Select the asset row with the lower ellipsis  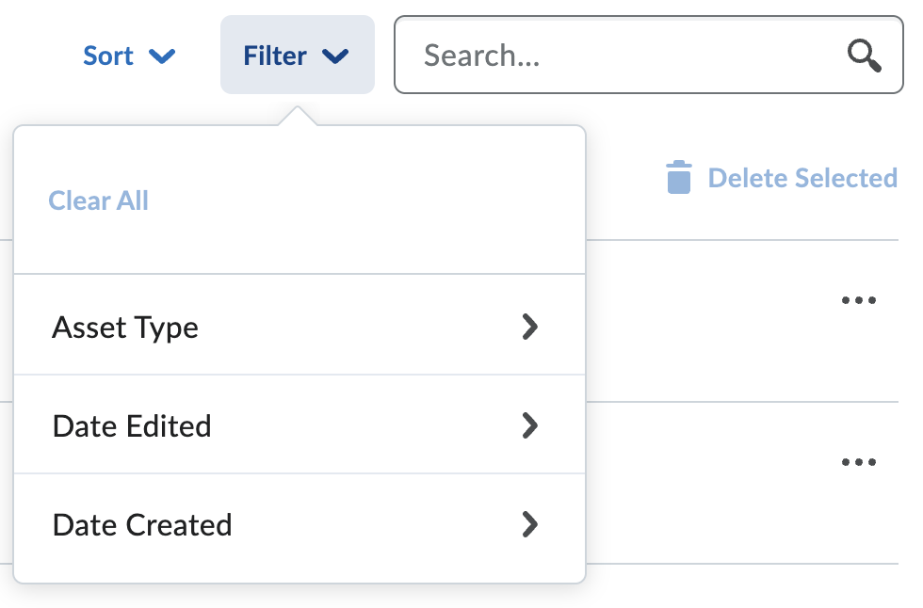click(742, 483)
